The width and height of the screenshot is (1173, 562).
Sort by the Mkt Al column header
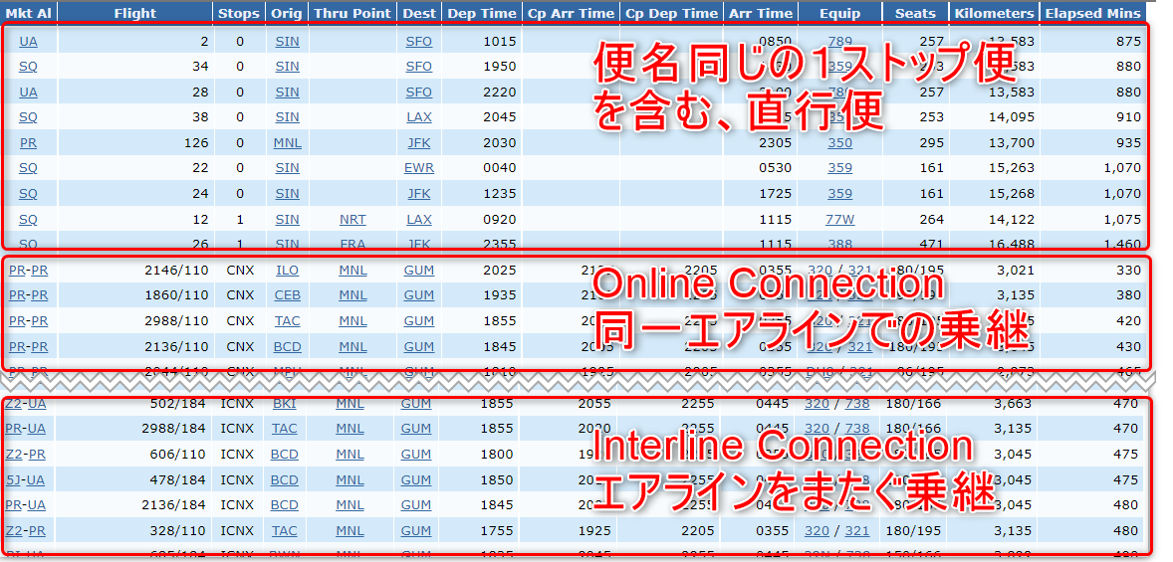pos(29,13)
